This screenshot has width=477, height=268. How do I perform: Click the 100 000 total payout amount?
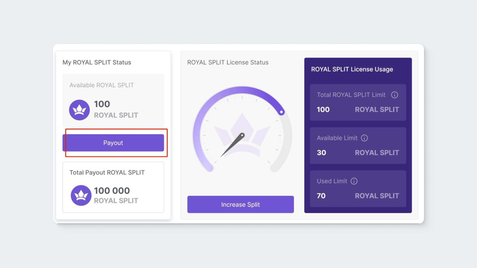tap(112, 191)
